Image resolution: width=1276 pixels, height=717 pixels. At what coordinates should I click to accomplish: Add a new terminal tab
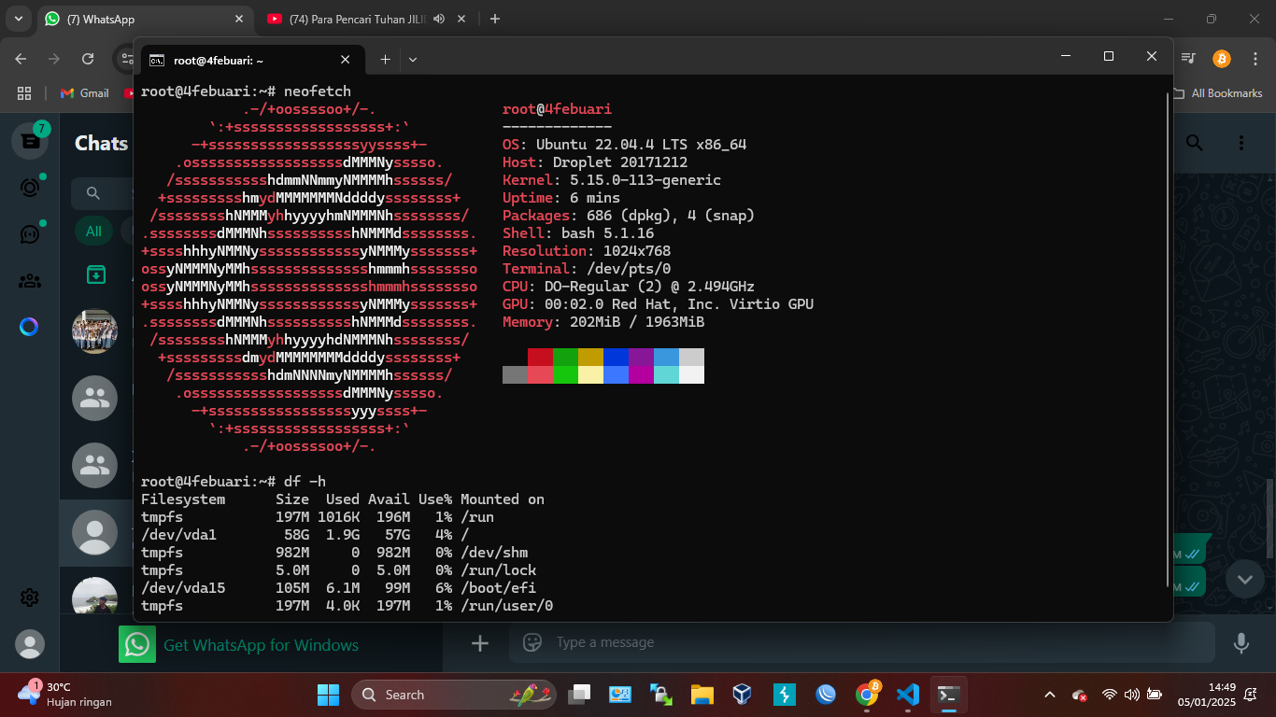point(385,60)
